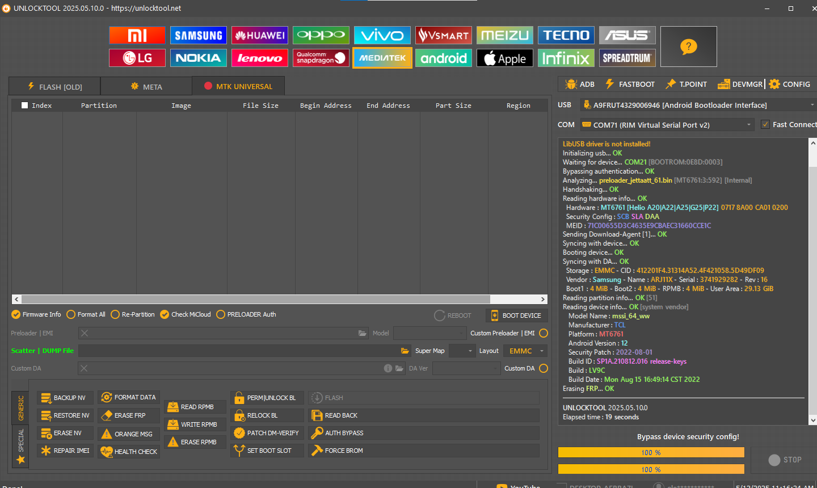This screenshot has width=817, height=488.
Task: Choose the Samsung brand tile
Action: click(199, 35)
